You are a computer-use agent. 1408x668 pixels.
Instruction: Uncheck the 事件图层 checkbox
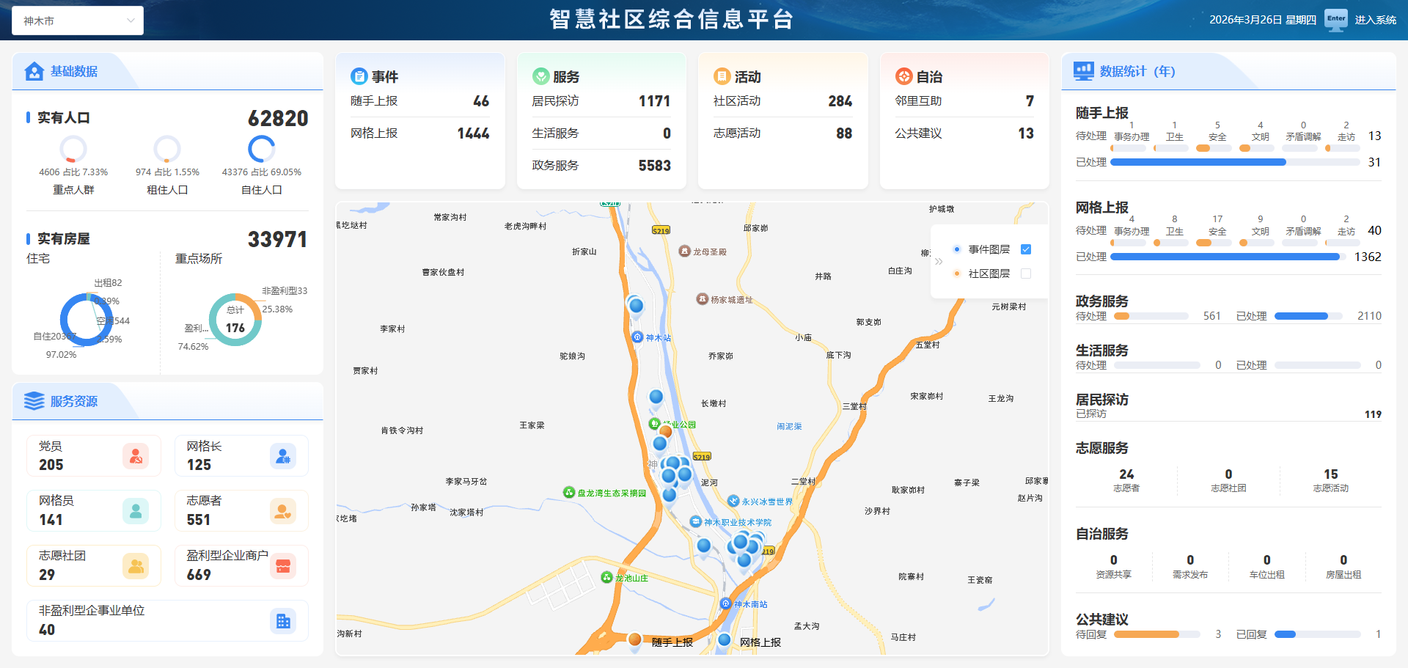(x=1026, y=249)
